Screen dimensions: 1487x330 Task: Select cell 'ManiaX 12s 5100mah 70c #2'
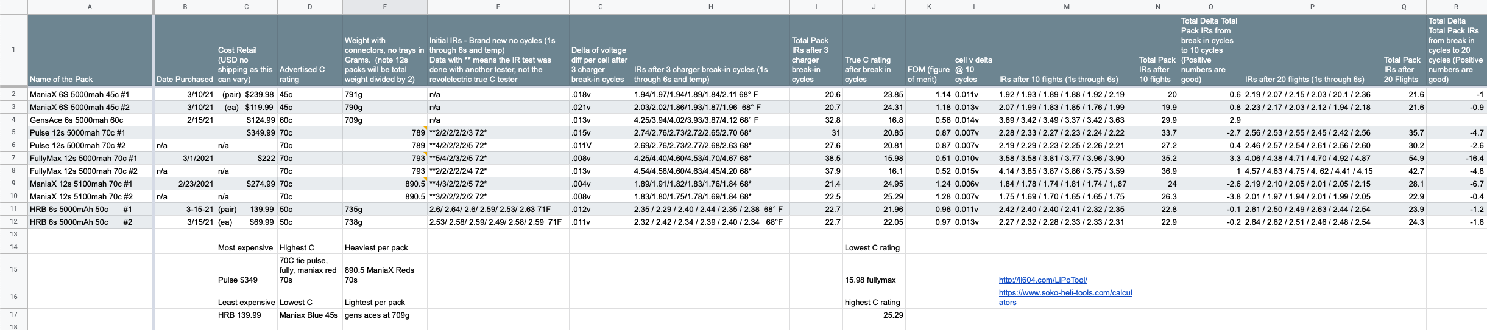pyautogui.click(x=90, y=196)
